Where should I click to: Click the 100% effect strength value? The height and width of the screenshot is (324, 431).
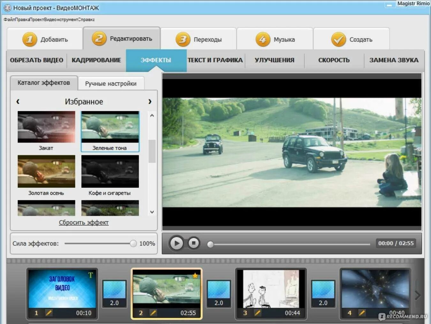point(147,244)
